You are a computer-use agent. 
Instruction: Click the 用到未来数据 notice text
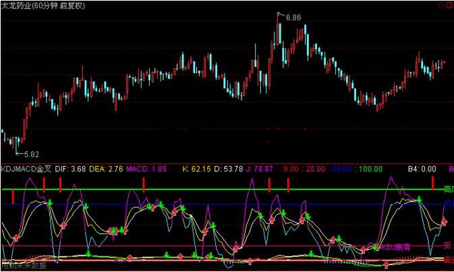24,266
